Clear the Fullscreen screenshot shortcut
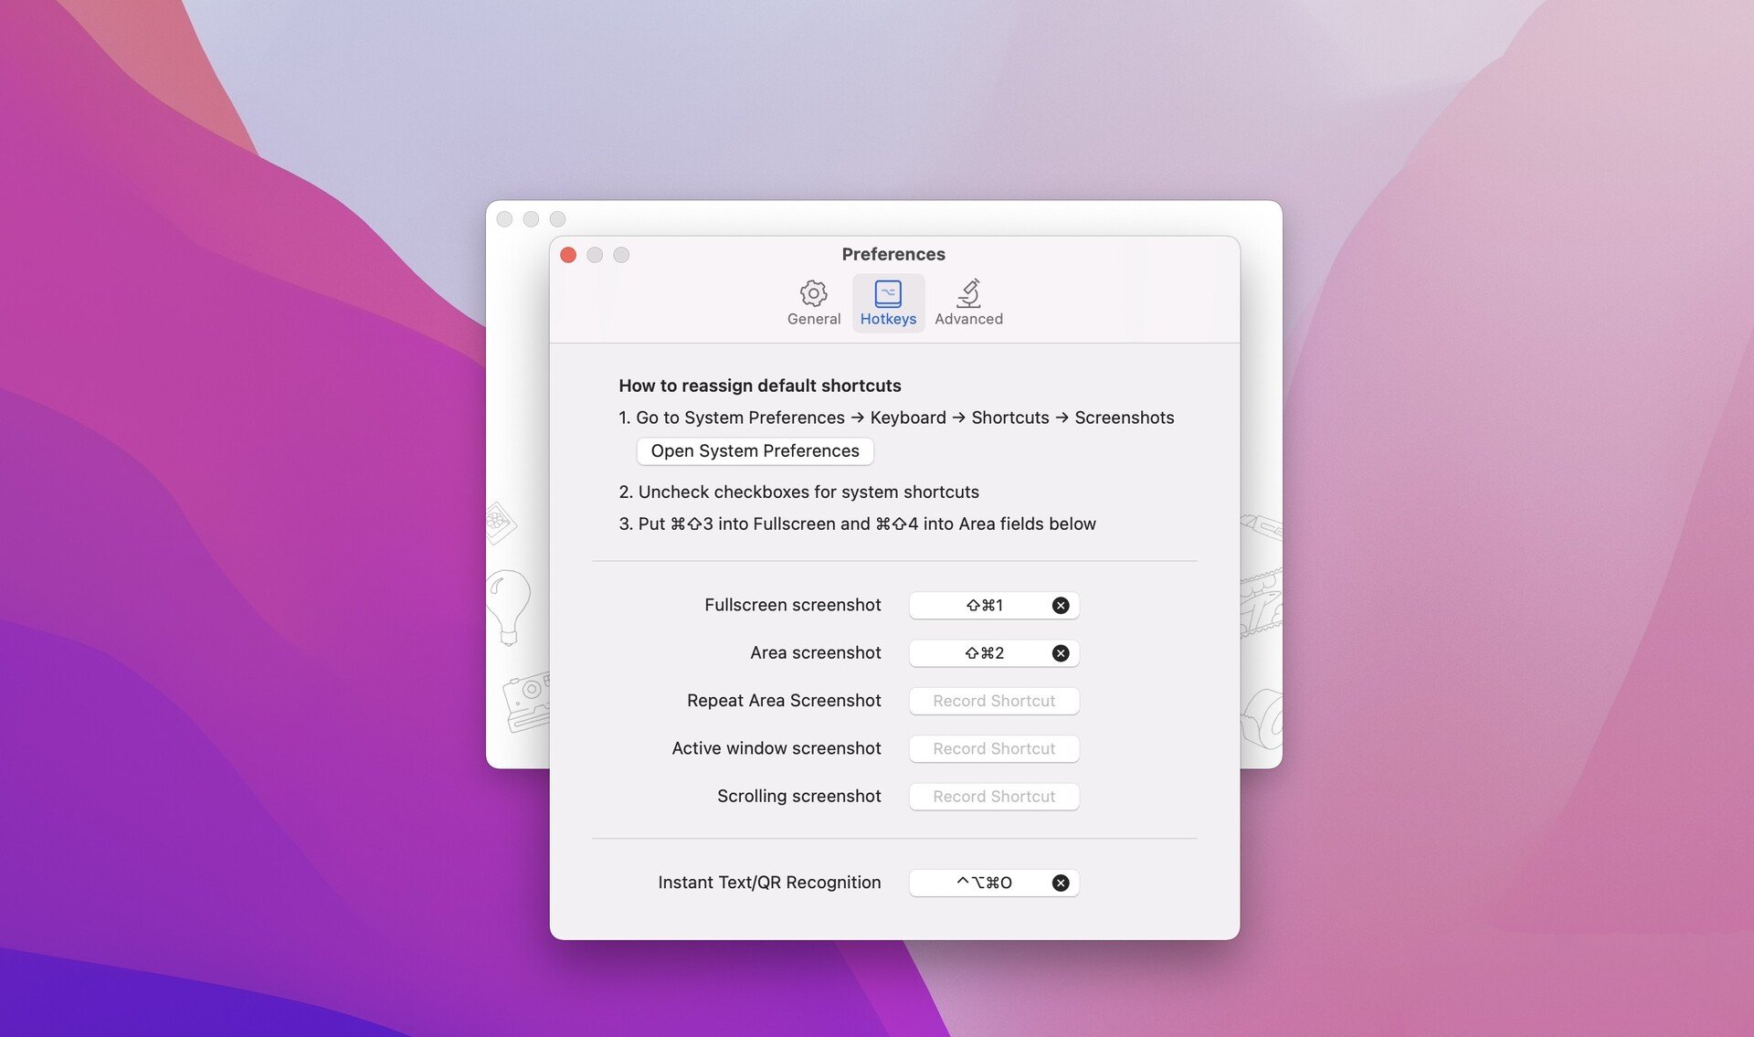Image resolution: width=1754 pixels, height=1037 pixels. pyautogui.click(x=1060, y=606)
